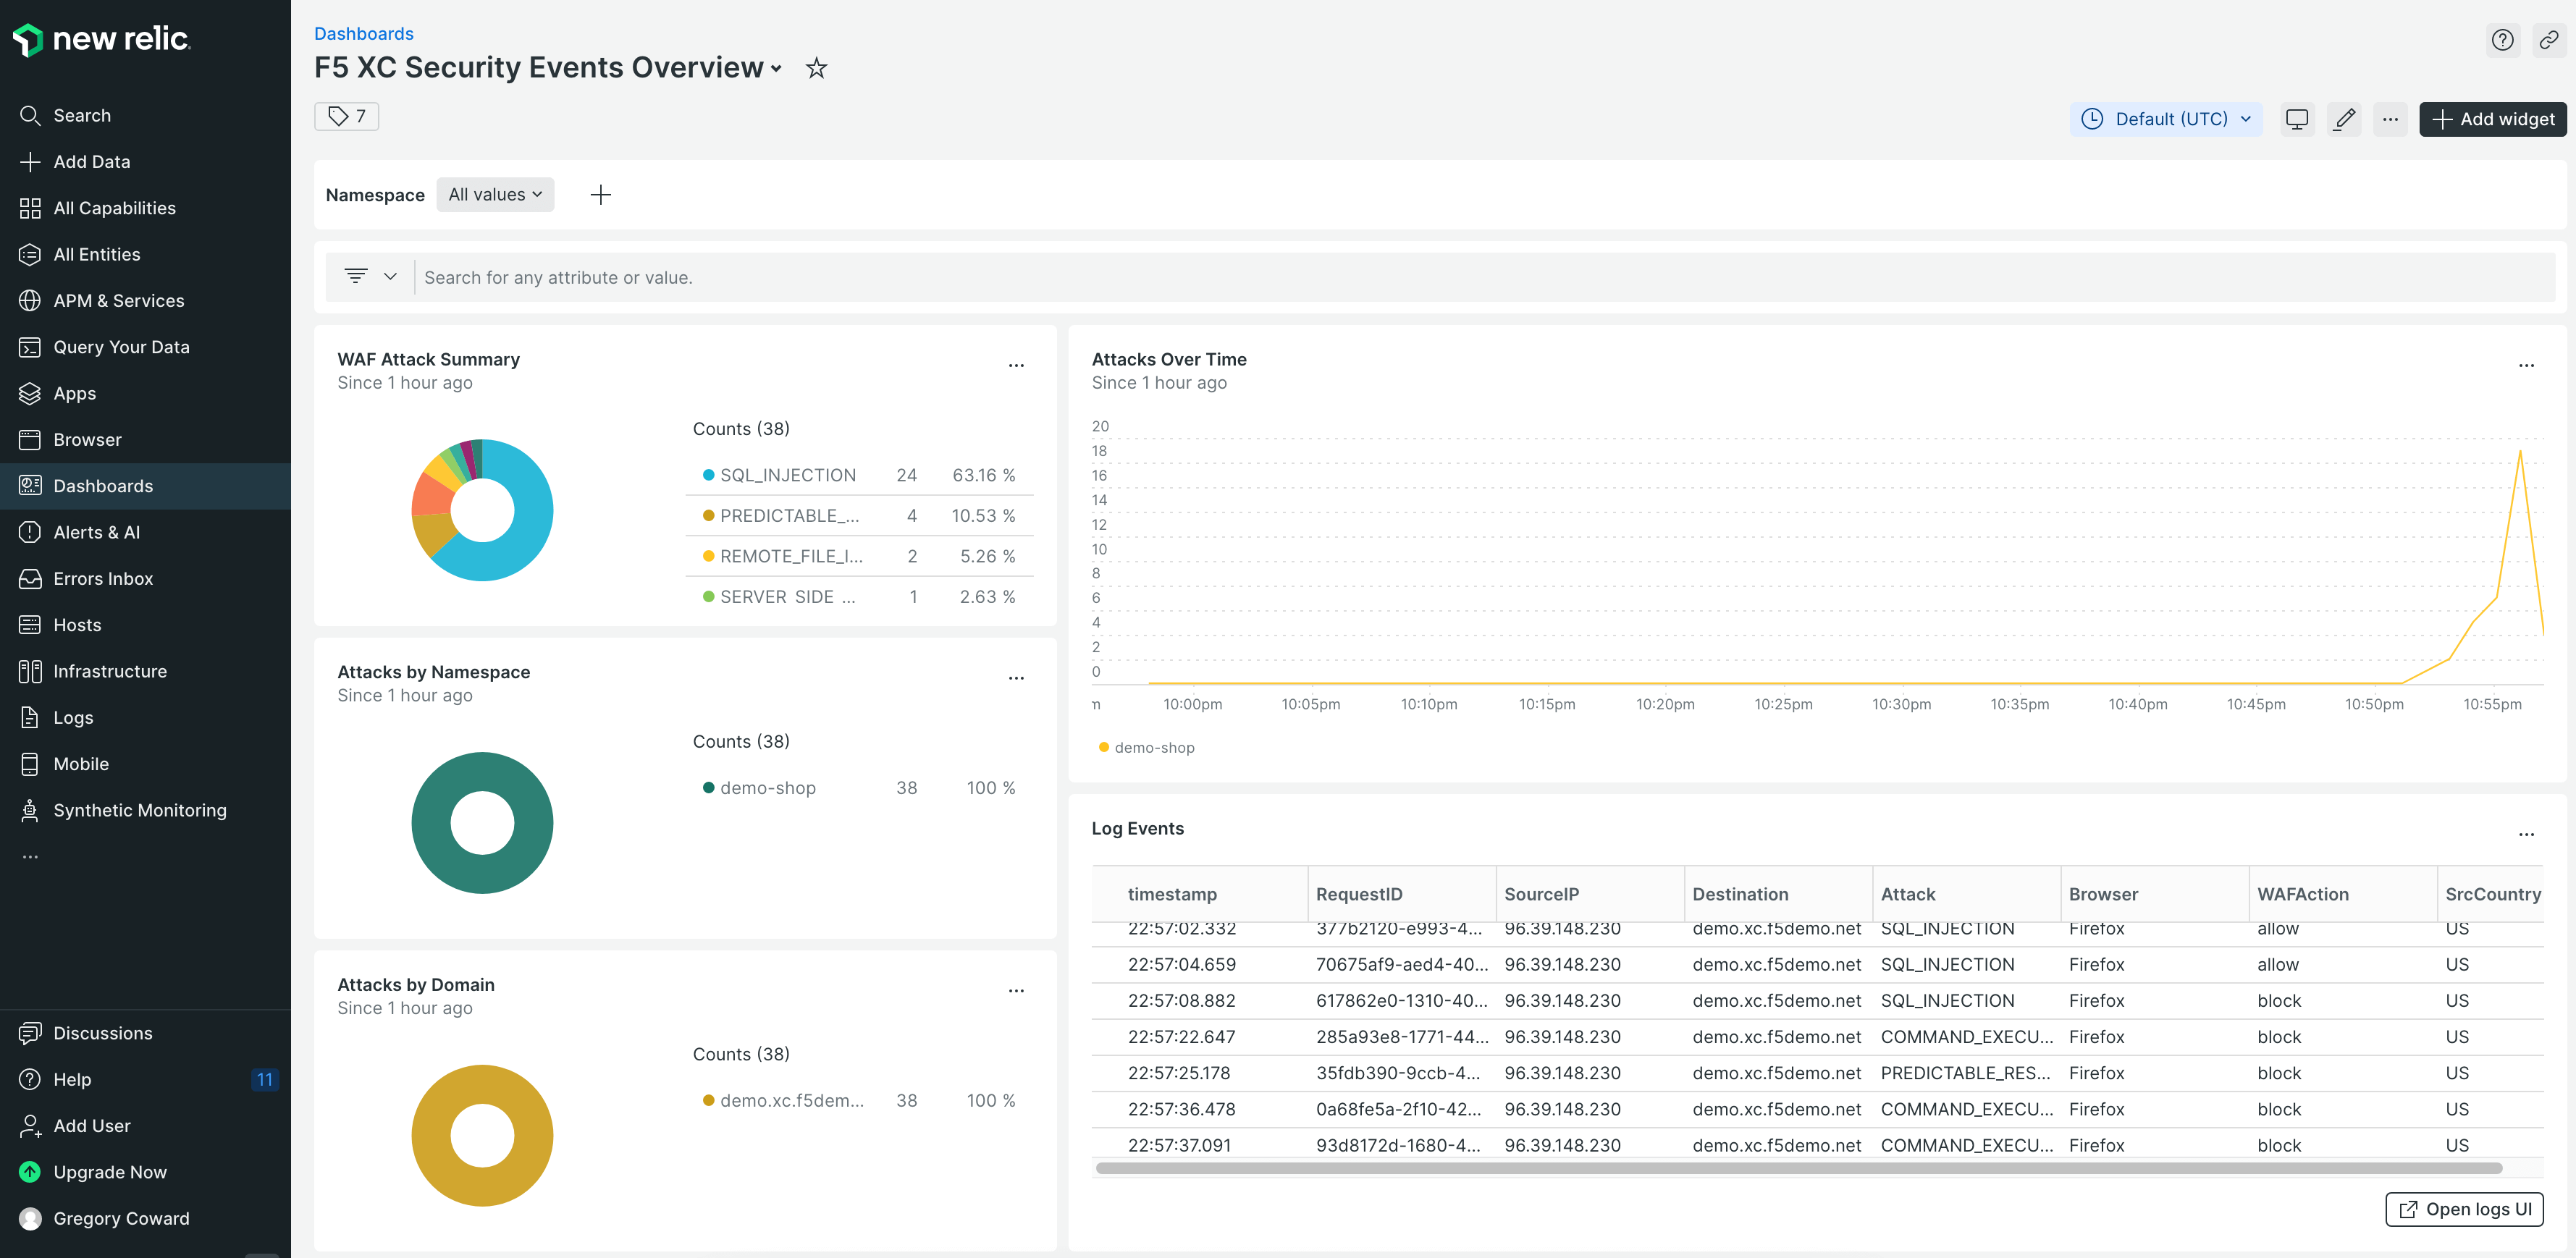Image resolution: width=2576 pixels, height=1258 pixels.
Task: Open WAF Attack Summary widget options
Action: pyautogui.click(x=1016, y=365)
